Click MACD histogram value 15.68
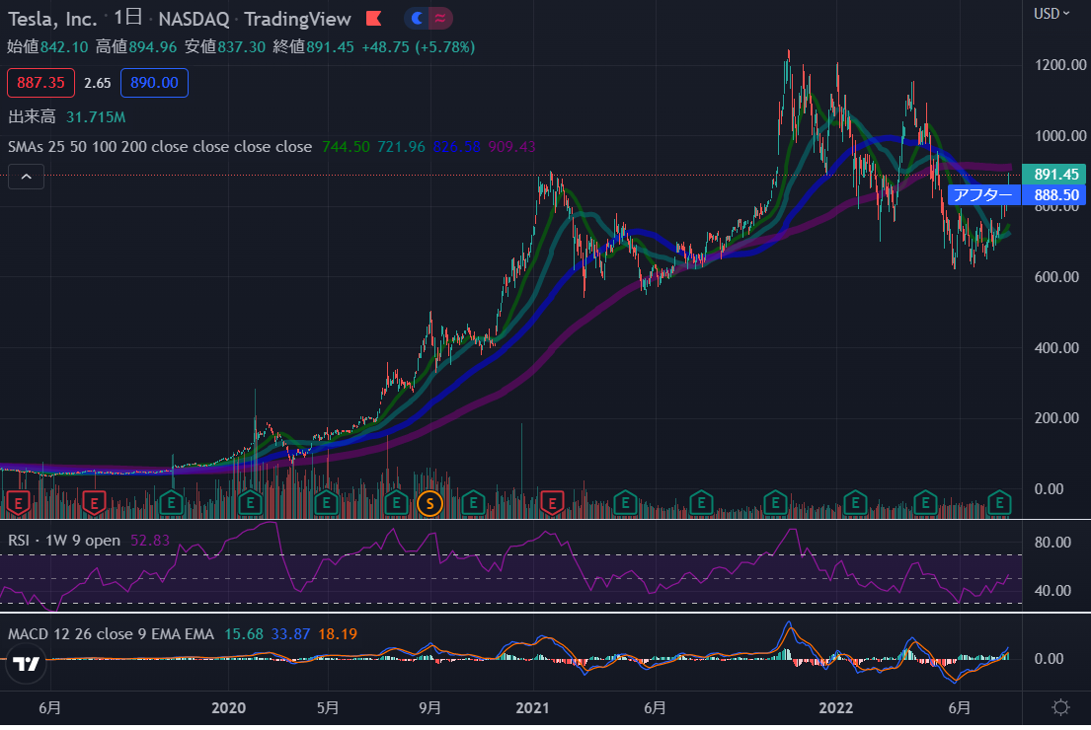Viewport: 1091px width, 730px height. [244, 634]
